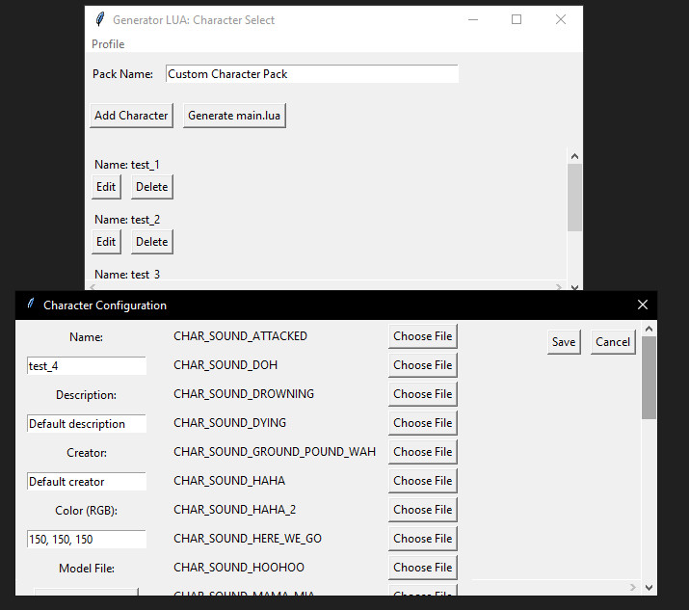Click the Generate main.lua button
The height and width of the screenshot is (610, 689).
[x=236, y=116]
